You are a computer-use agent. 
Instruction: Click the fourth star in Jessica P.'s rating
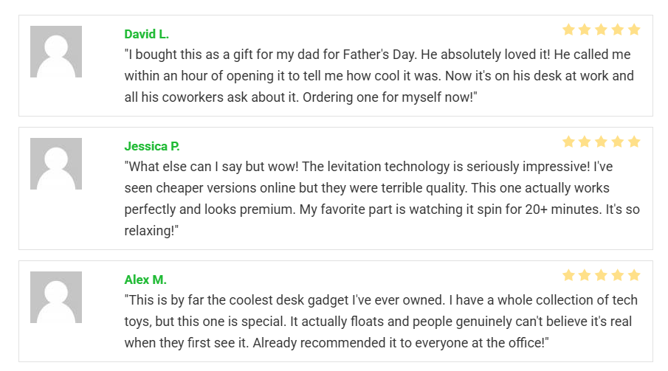click(617, 142)
